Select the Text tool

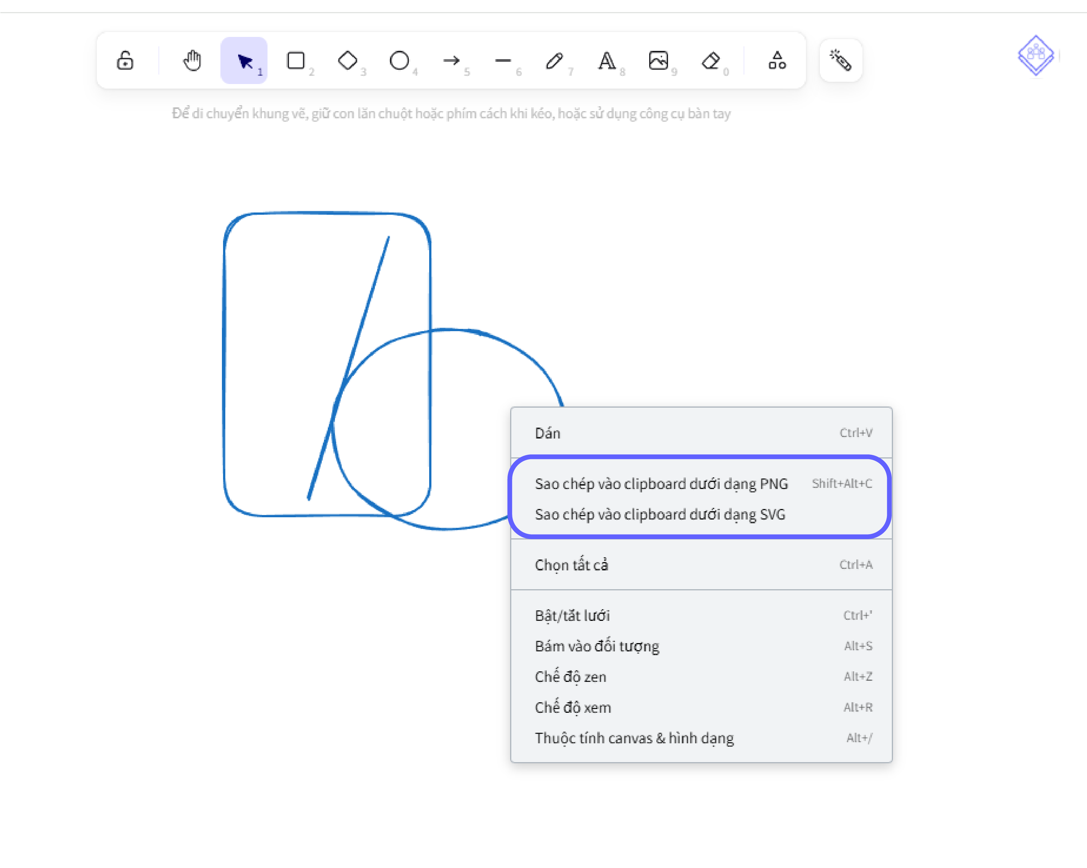click(x=607, y=61)
